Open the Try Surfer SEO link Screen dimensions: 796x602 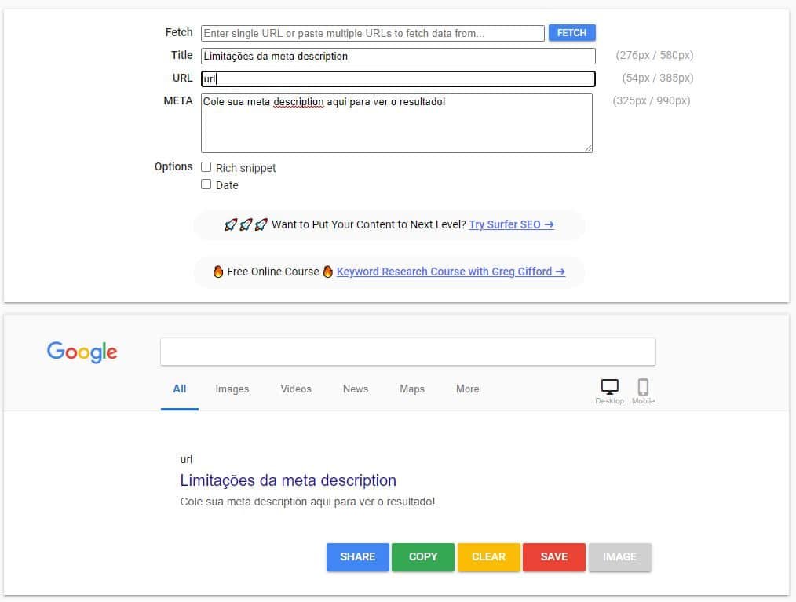click(x=511, y=224)
